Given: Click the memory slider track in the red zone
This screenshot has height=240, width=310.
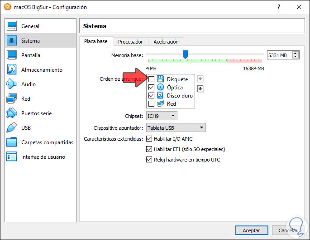Looking at the screenshot, I should (x=244, y=61).
